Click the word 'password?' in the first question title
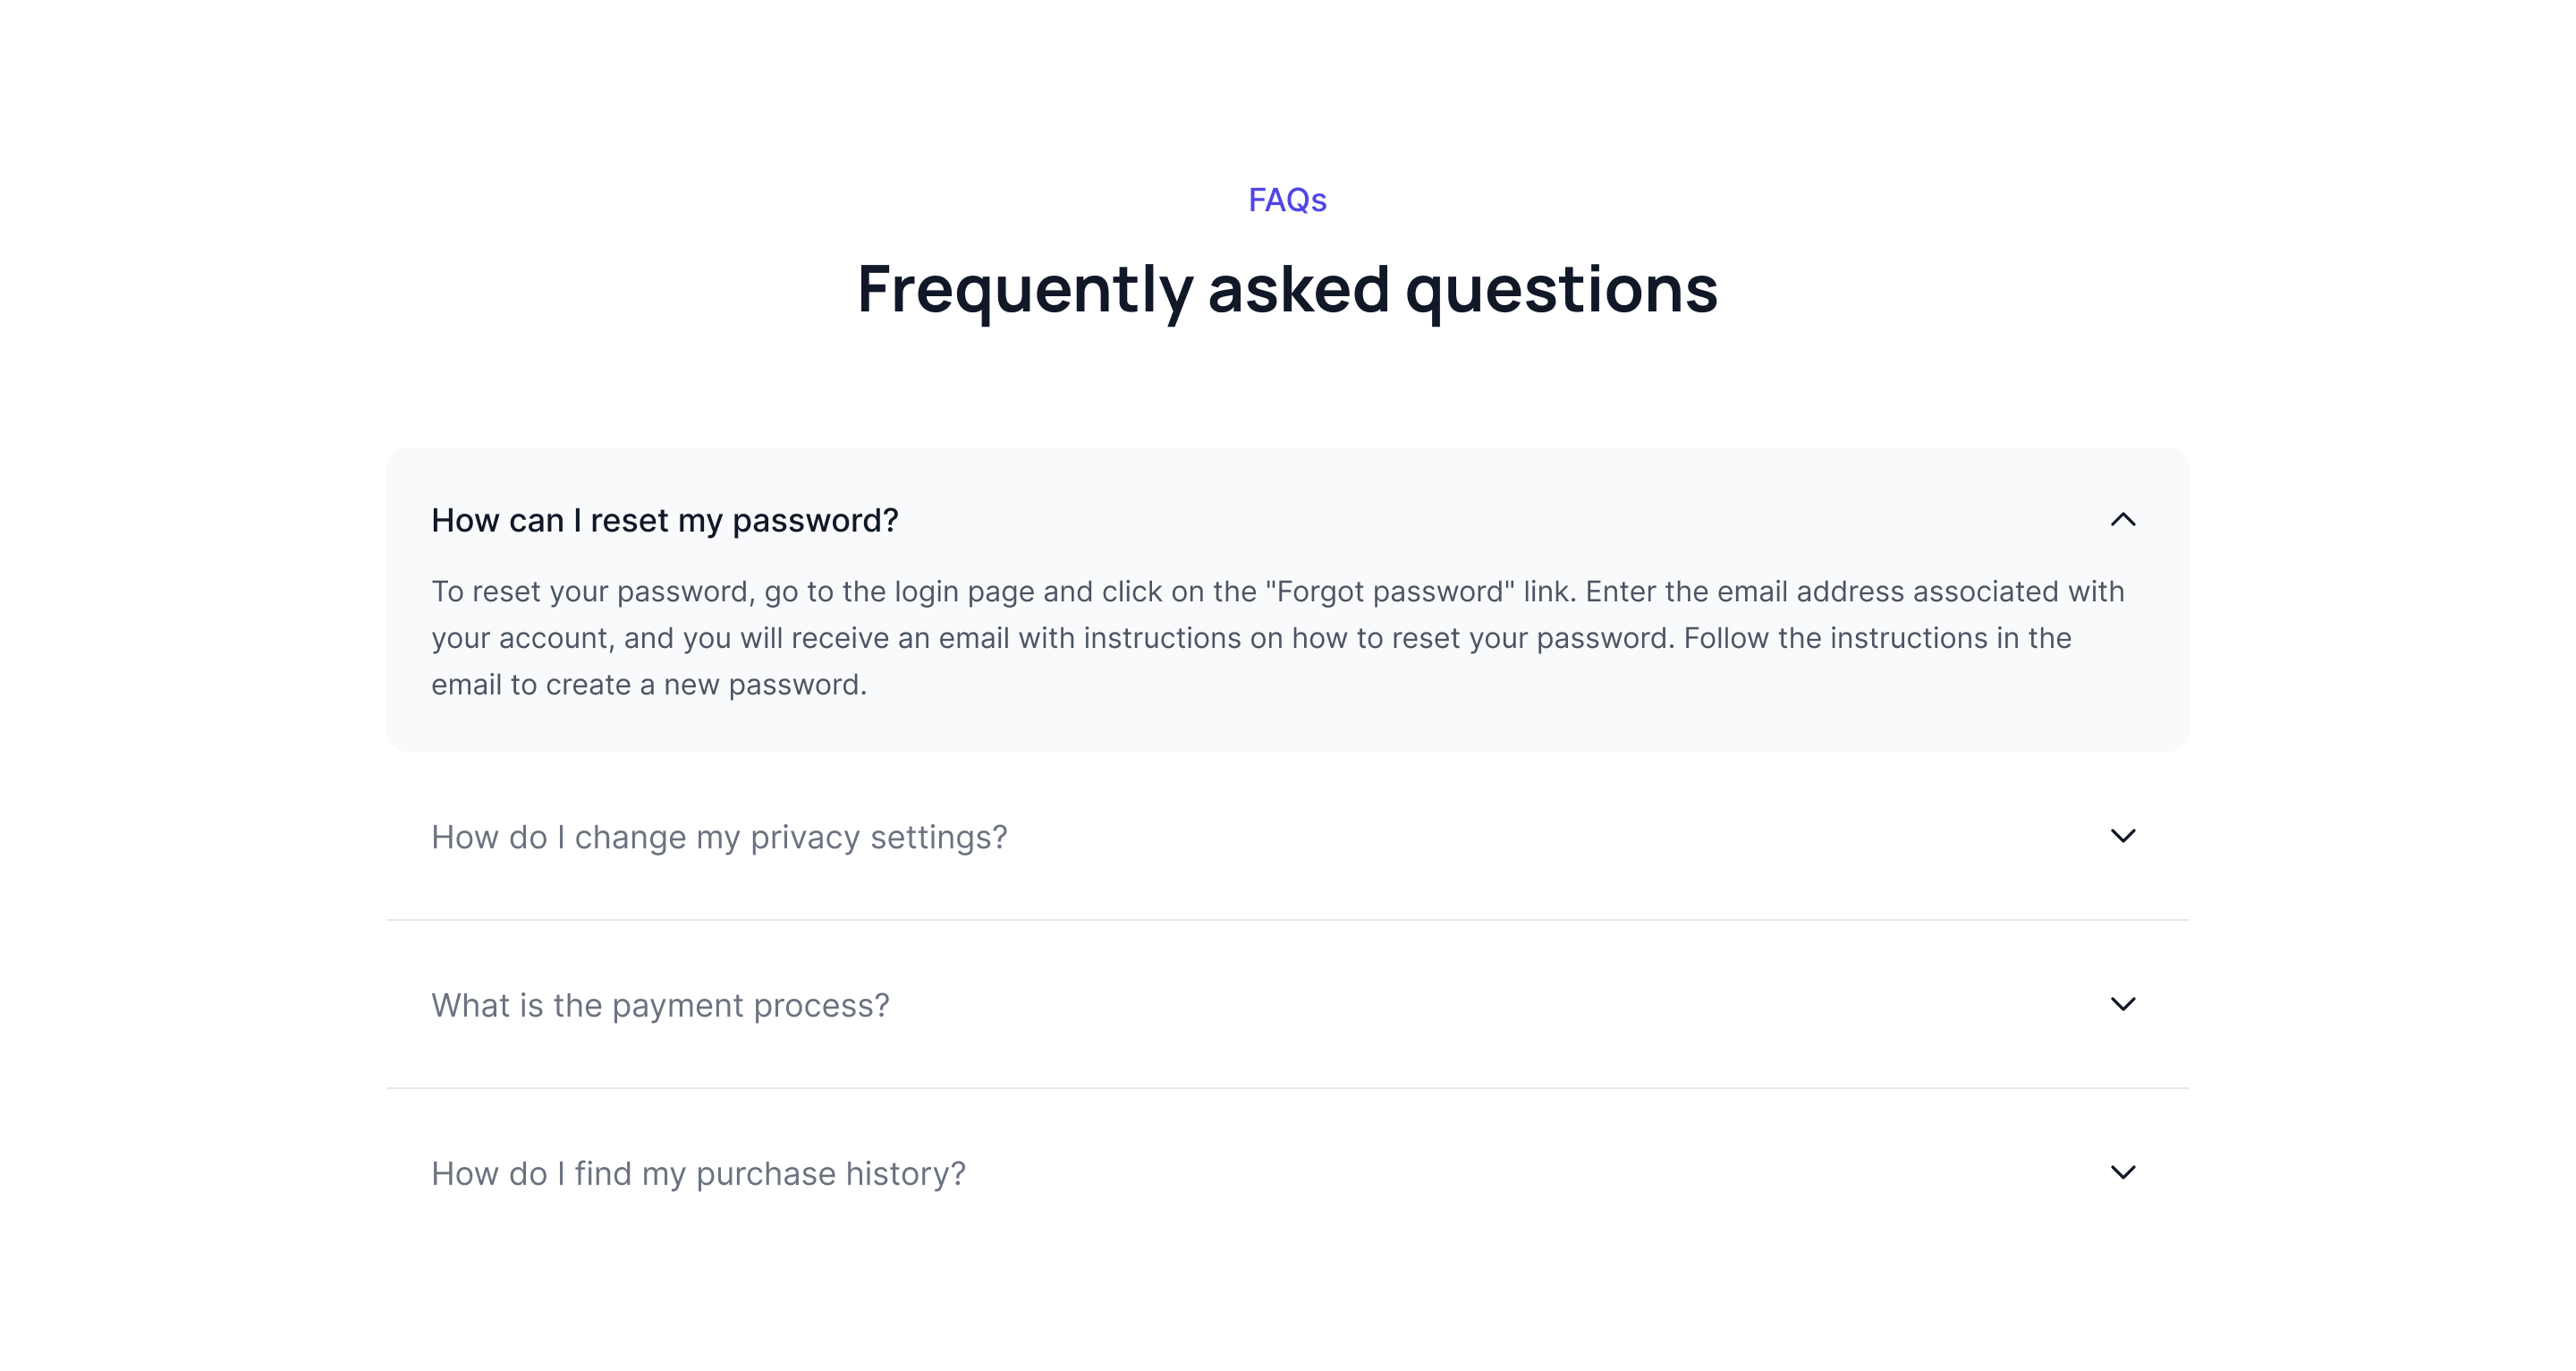 (x=815, y=520)
